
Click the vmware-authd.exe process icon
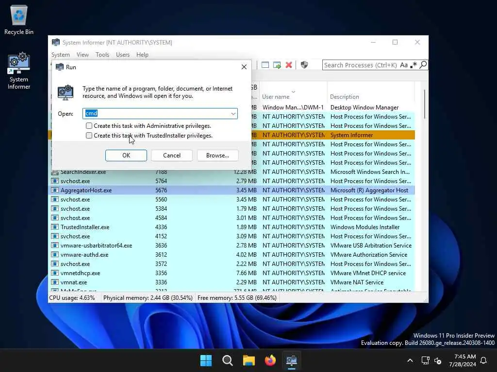pos(55,255)
